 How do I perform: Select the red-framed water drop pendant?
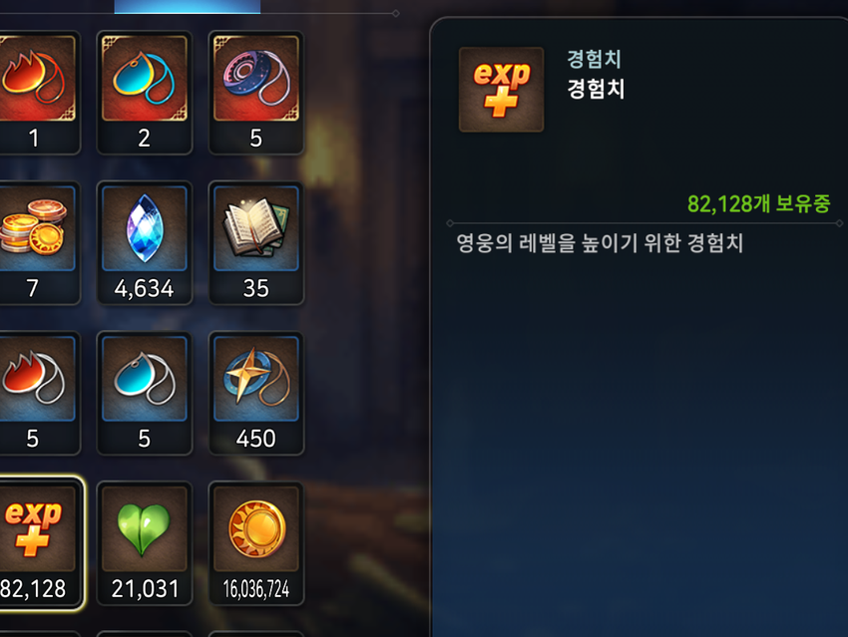point(145,93)
